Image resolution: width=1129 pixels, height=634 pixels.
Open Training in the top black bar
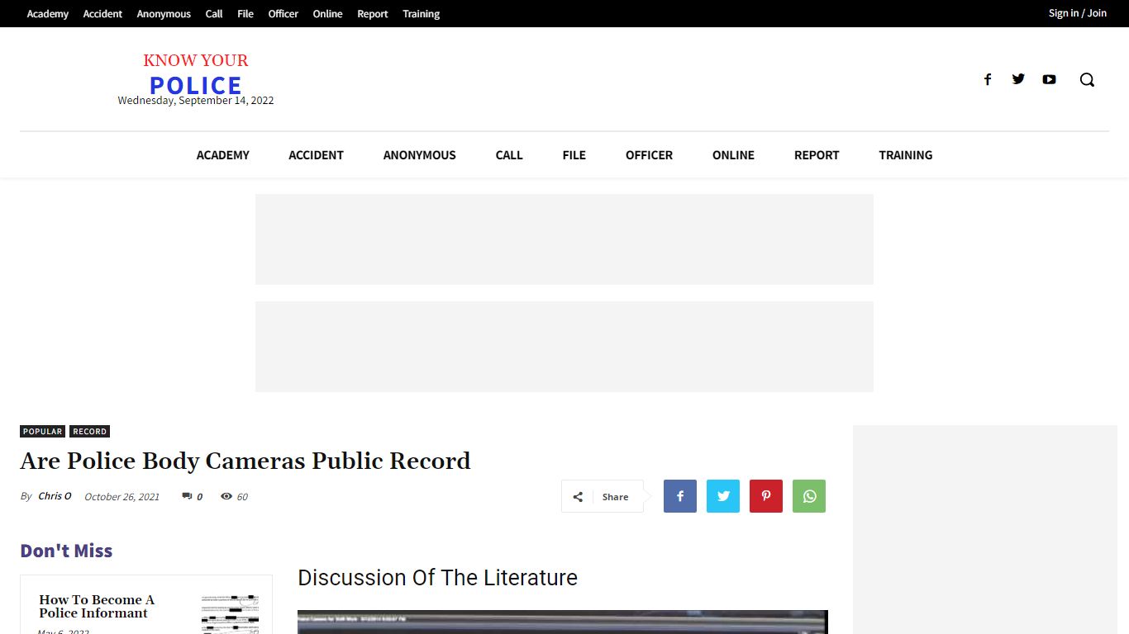tap(421, 14)
